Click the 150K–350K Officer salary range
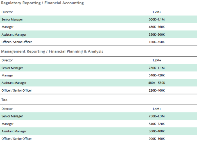The height and width of the screenshot is (143, 201). tap(156, 42)
